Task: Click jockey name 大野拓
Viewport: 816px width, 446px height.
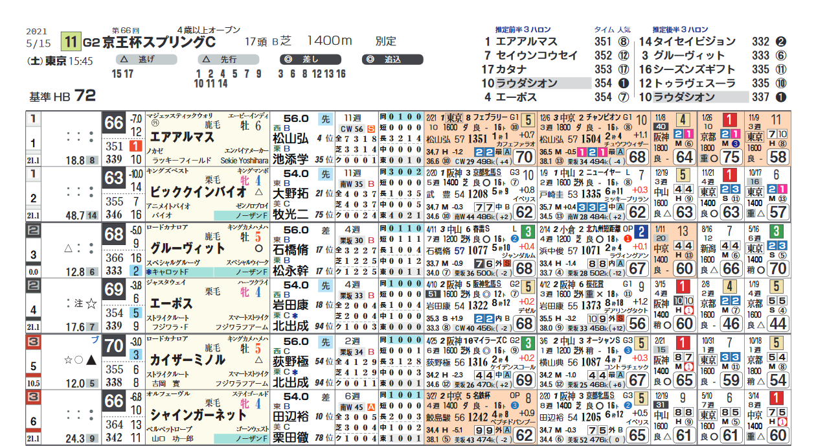Action: [x=290, y=193]
